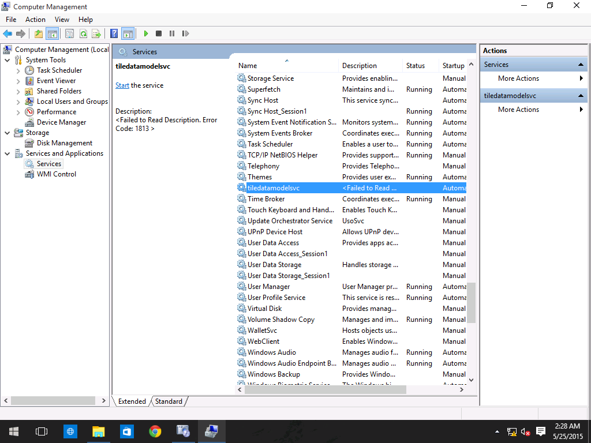Open the Help menu
Image resolution: width=591 pixels, height=443 pixels.
point(85,20)
